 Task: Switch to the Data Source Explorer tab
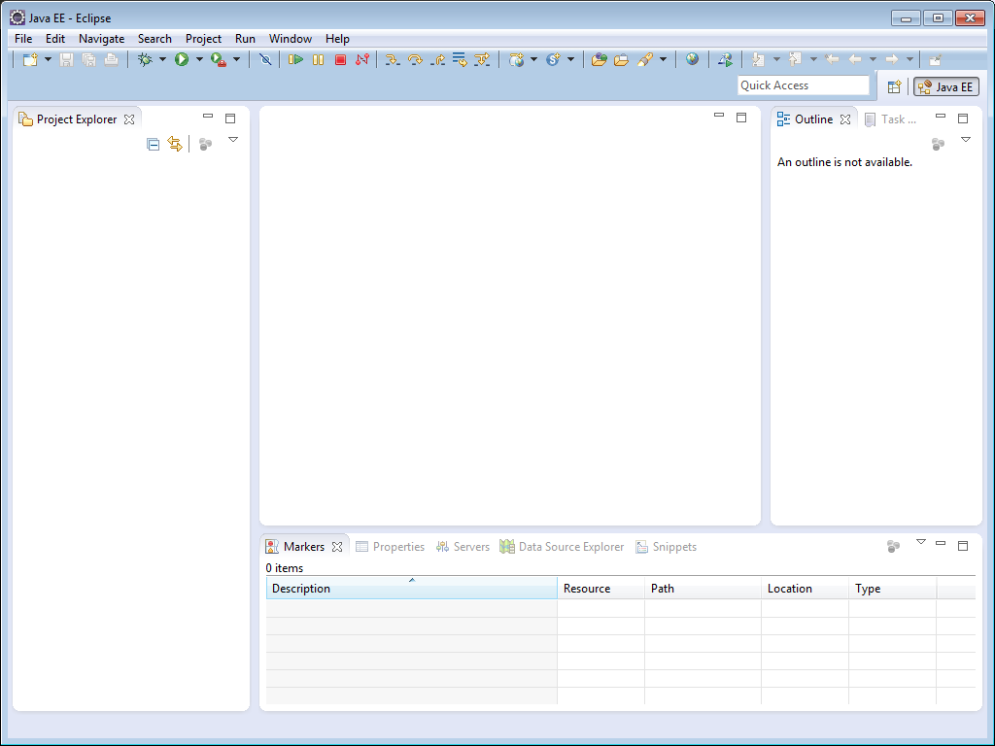[562, 547]
